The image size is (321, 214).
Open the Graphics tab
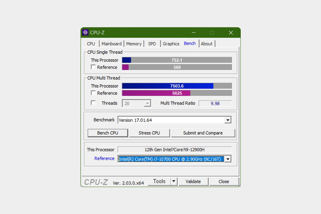(x=171, y=44)
